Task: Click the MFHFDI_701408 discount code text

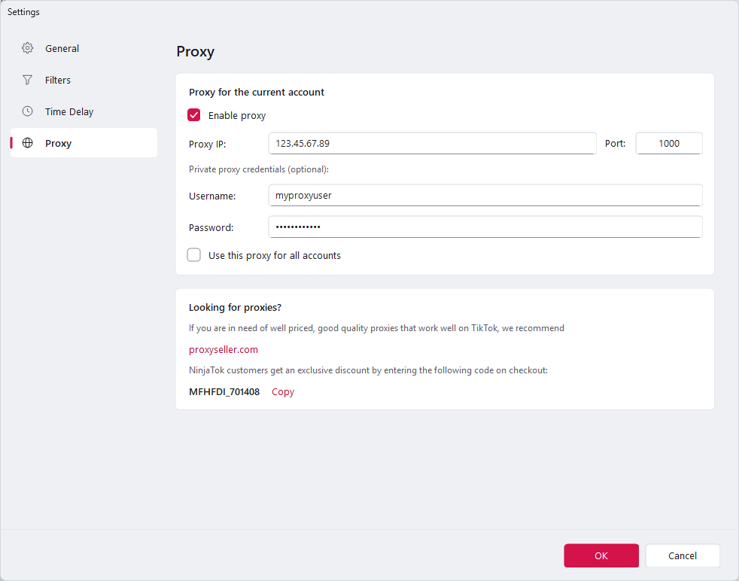Action: click(224, 391)
